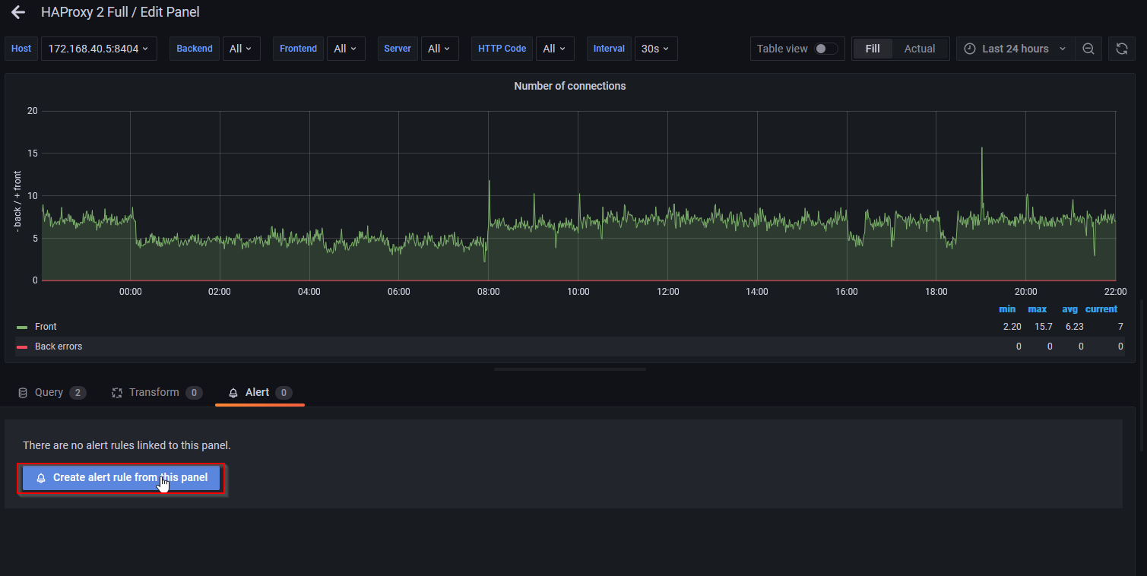
Task: Click the Number of connections panel title
Action: [x=570, y=86]
